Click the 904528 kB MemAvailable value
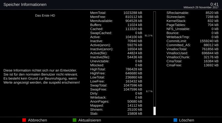Image resolution: width=222 pixels, height=123 pixels. click(x=134, y=21)
